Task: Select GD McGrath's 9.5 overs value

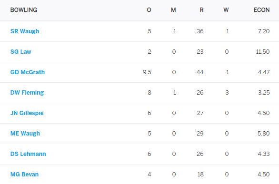Action: pos(147,72)
